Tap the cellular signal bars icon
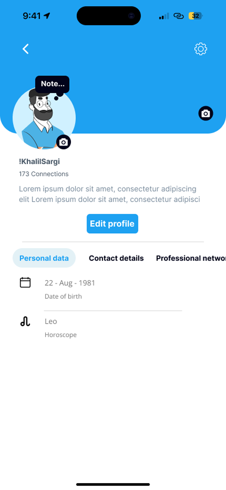 pyautogui.click(x=164, y=16)
